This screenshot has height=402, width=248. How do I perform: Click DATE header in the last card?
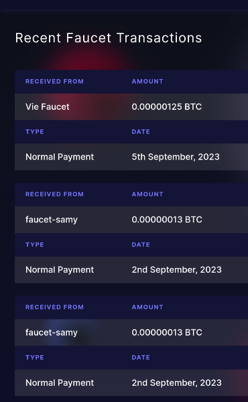point(141,357)
